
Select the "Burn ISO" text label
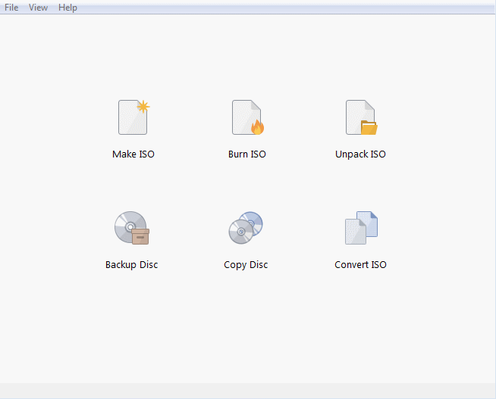tap(246, 154)
